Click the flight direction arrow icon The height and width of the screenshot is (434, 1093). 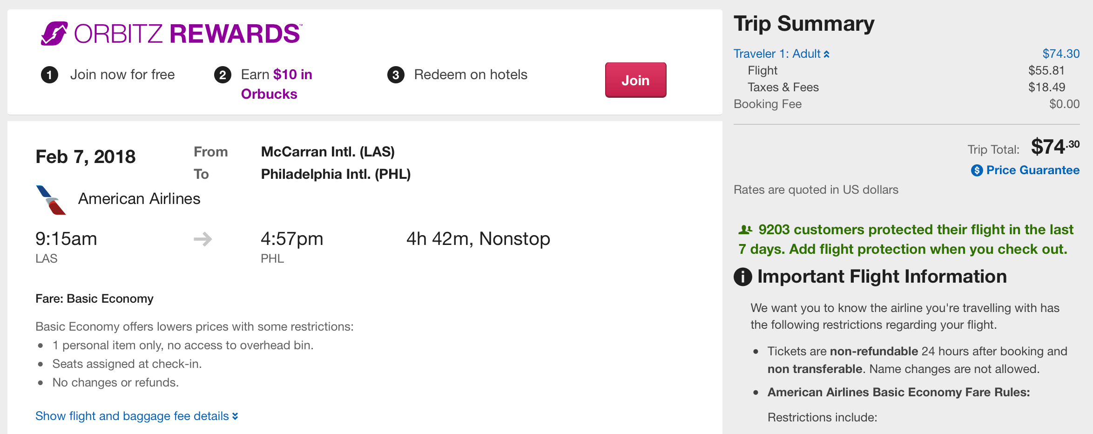(x=203, y=239)
